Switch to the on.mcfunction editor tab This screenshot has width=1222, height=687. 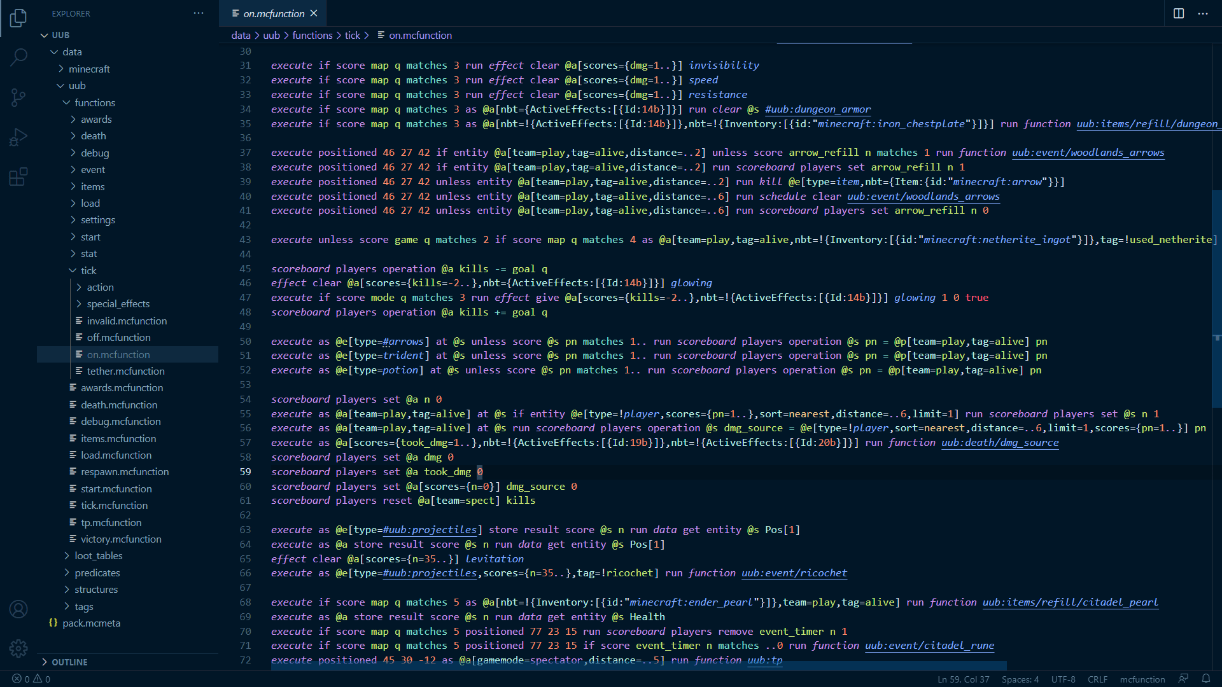tap(272, 13)
